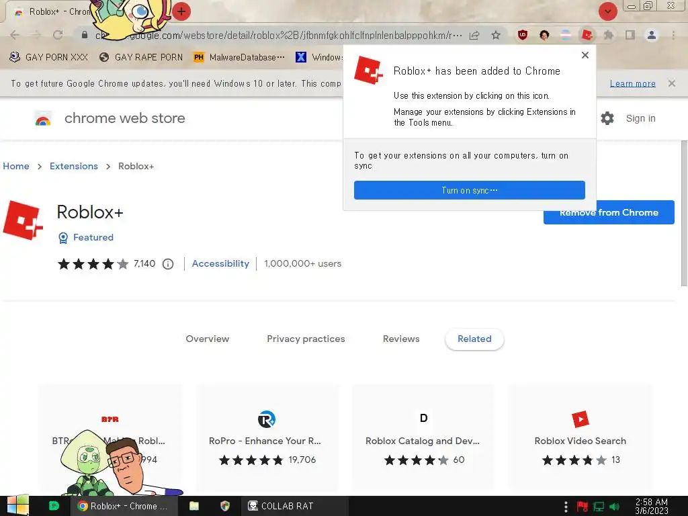Open the Chrome profile avatar
The height and width of the screenshot is (516, 688).
pos(652,35)
